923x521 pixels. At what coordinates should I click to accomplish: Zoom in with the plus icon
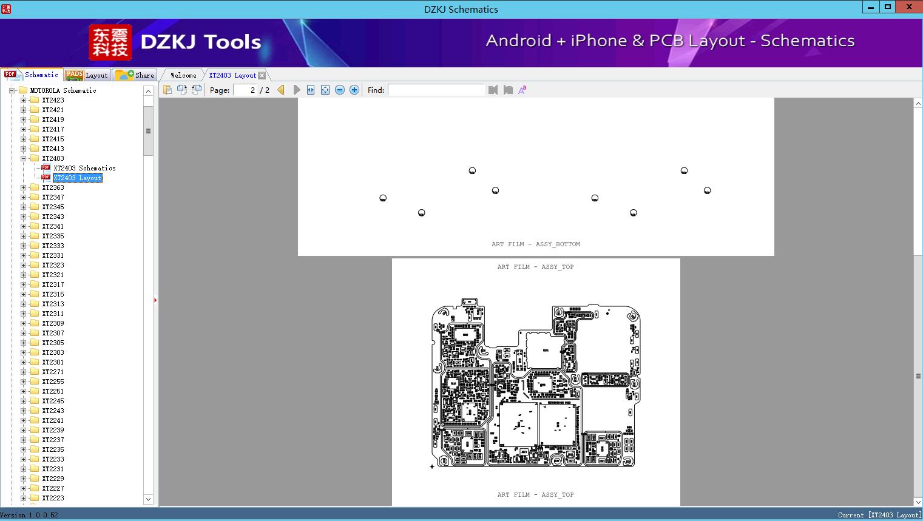click(354, 90)
